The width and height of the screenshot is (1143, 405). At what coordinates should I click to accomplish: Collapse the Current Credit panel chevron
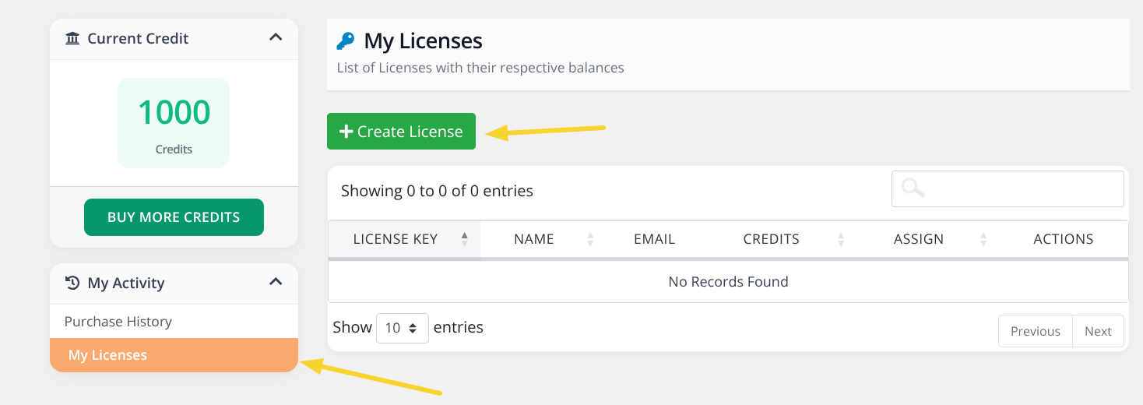tap(276, 37)
